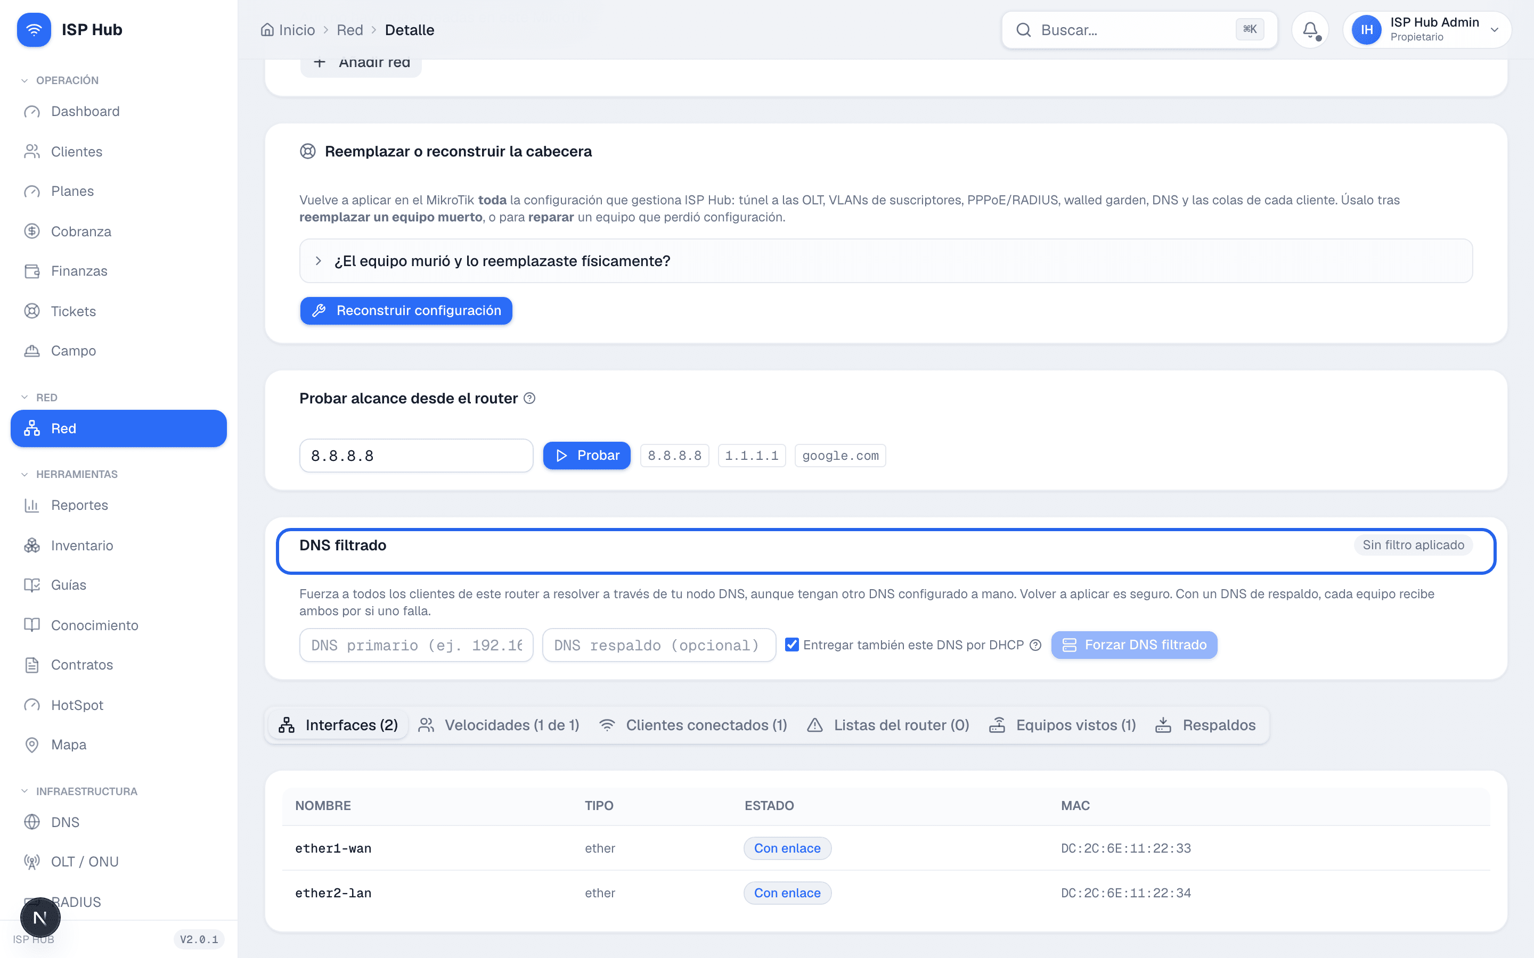Collapse the HERRAMIENTAS sidebar group

[70, 475]
